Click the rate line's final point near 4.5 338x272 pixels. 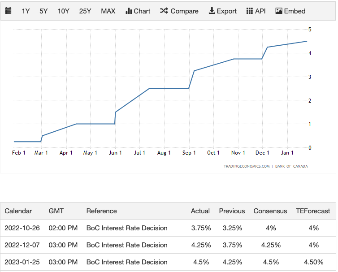(x=307, y=41)
